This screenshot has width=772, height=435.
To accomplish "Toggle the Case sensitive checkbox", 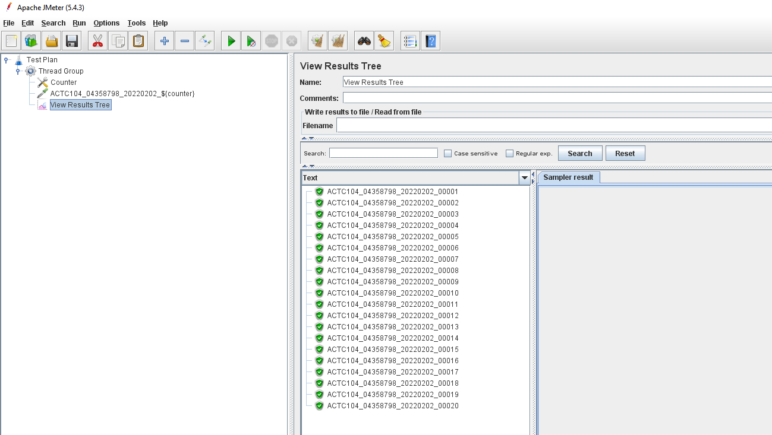I will coord(448,153).
